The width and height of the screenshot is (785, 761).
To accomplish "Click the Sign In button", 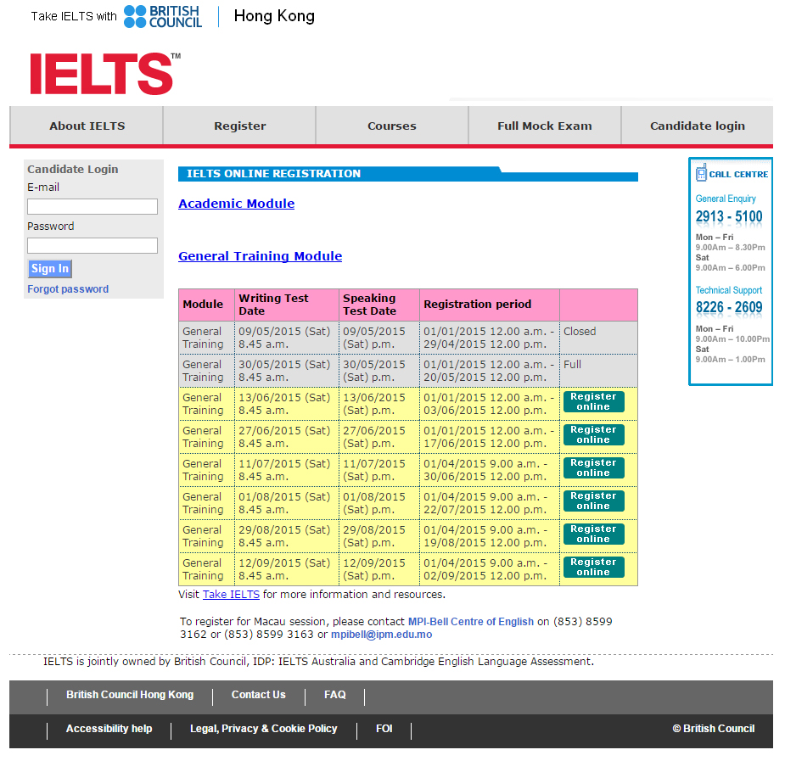I will [50, 269].
